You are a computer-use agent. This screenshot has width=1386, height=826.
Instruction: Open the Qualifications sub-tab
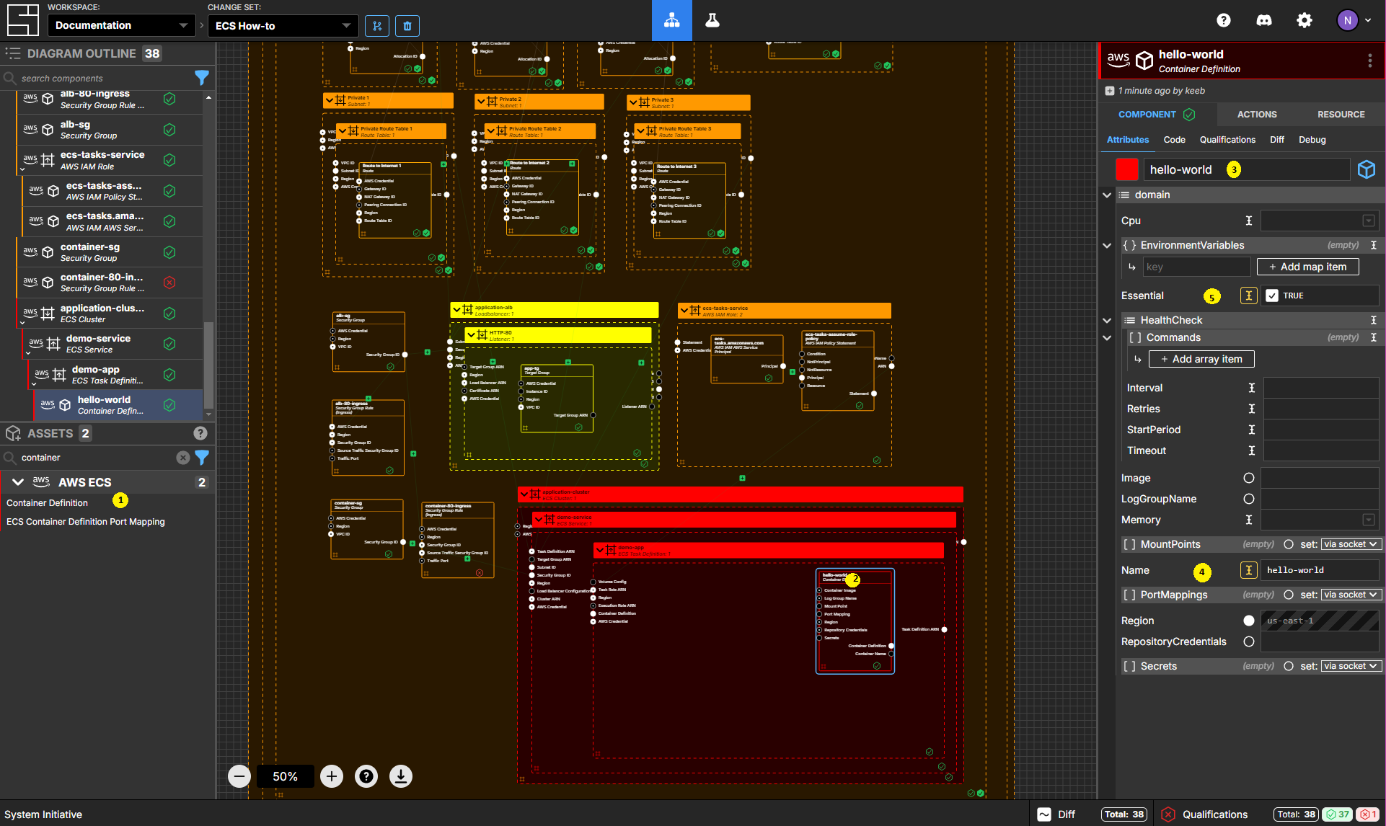click(x=1227, y=140)
